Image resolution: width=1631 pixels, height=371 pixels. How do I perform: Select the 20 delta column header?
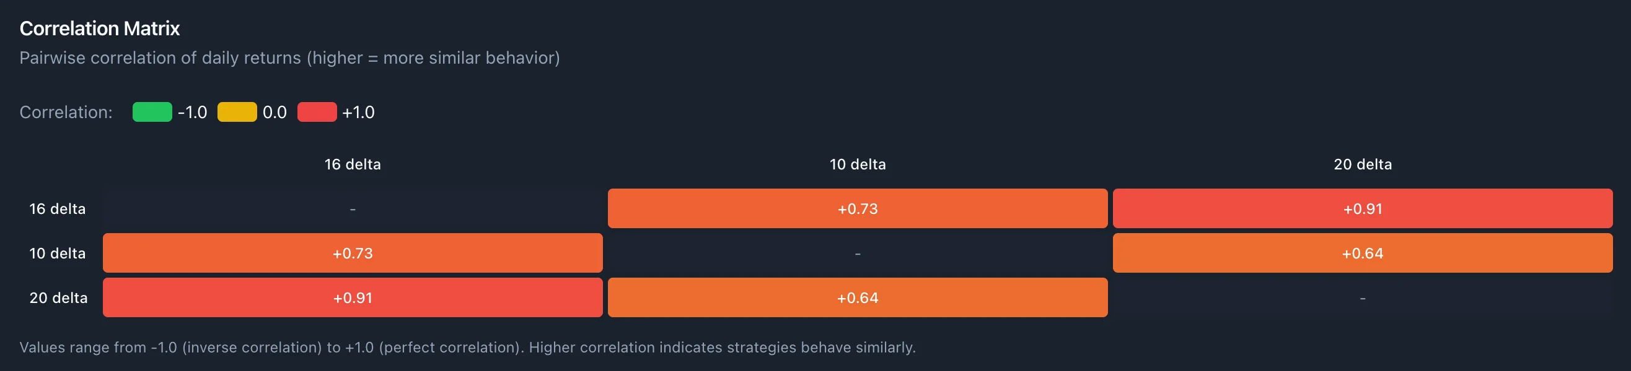[1363, 164]
